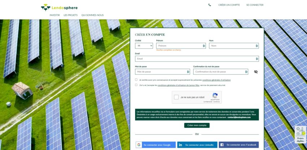Click 'Se connecter avec Facebook' button
307x150 pixels.
pyautogui.click(x=239, y=145)
